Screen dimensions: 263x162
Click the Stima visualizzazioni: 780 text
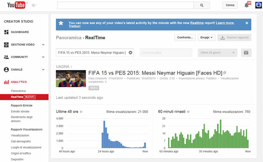232,112
